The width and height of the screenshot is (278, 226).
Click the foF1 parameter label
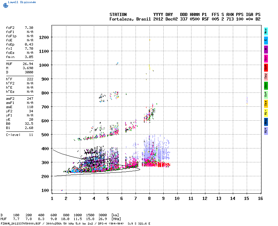pyautogui.click(x=10, y=32)
